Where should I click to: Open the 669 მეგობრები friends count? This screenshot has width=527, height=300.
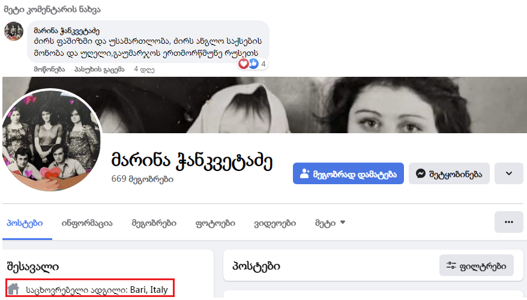(x=142, y=179)
